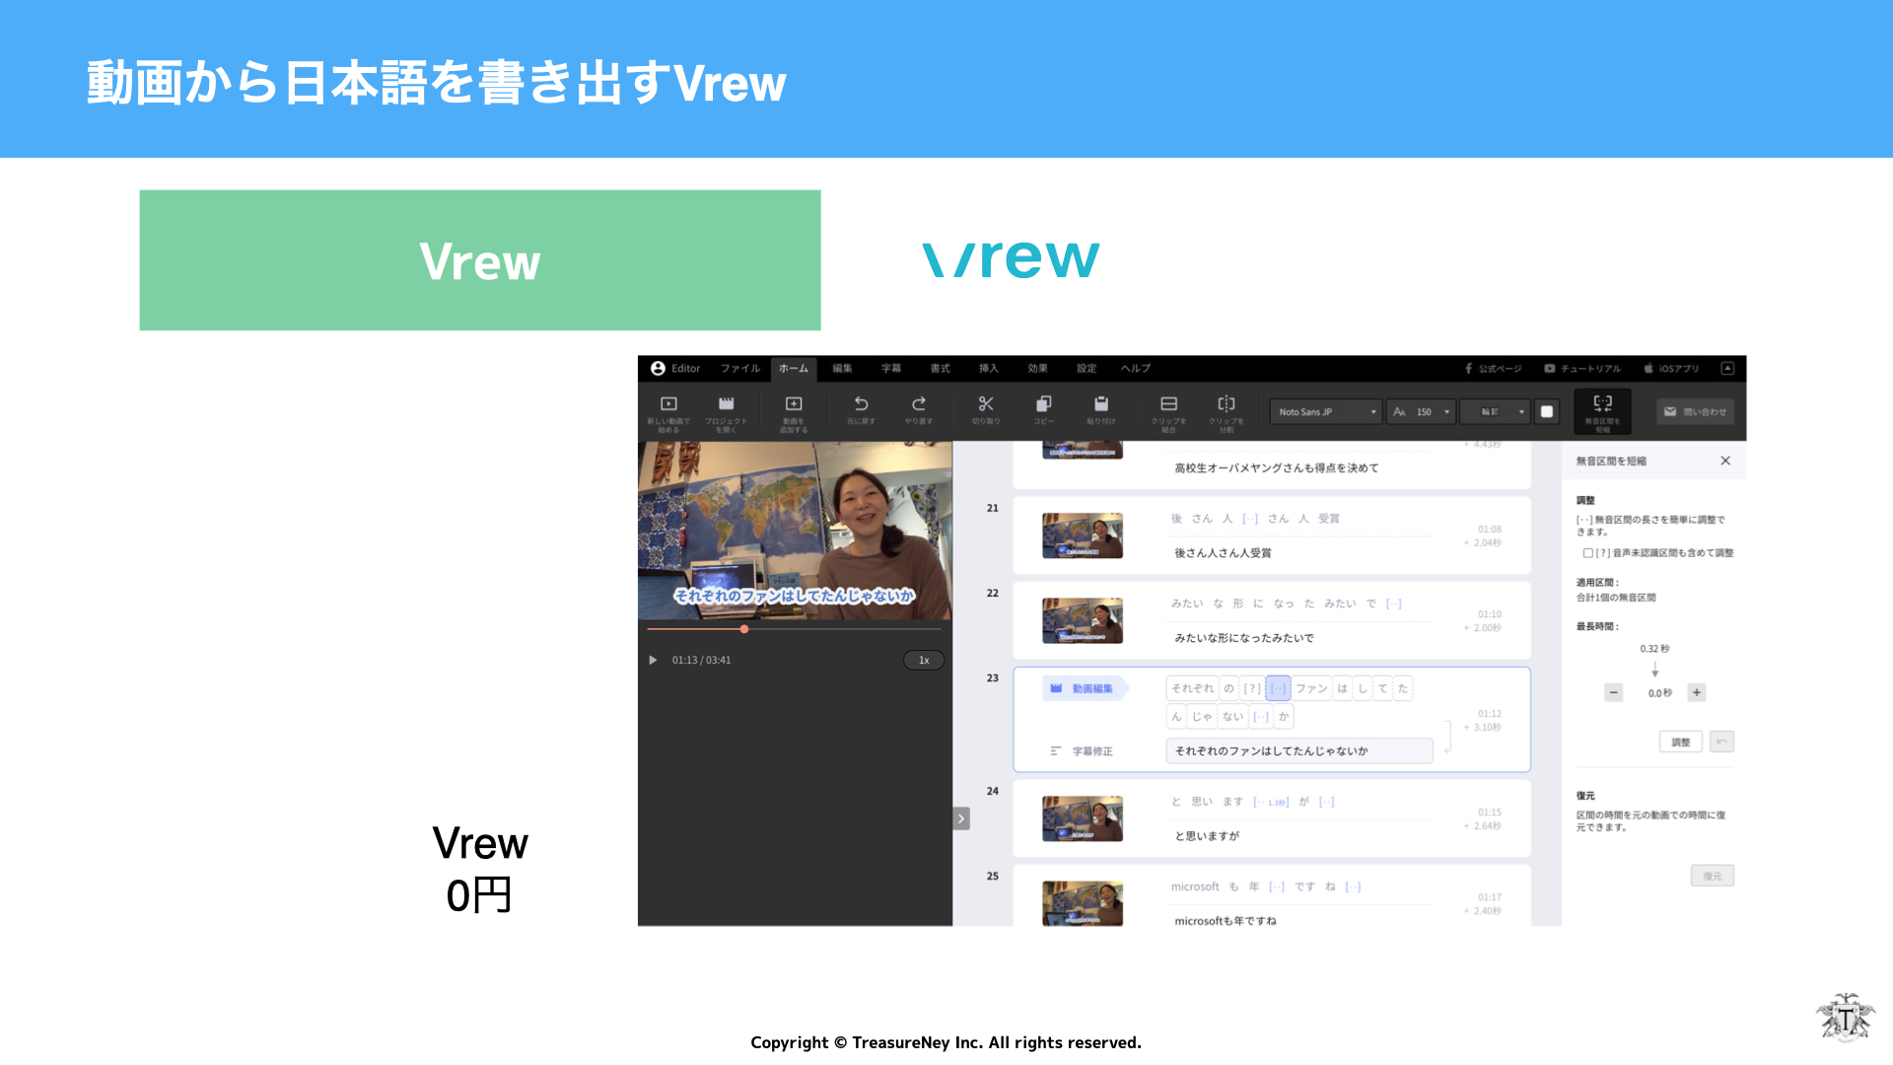The image size is (1893, 1065).
Task: Select clip 22 thumbnail
Action: click(1083, 620)
